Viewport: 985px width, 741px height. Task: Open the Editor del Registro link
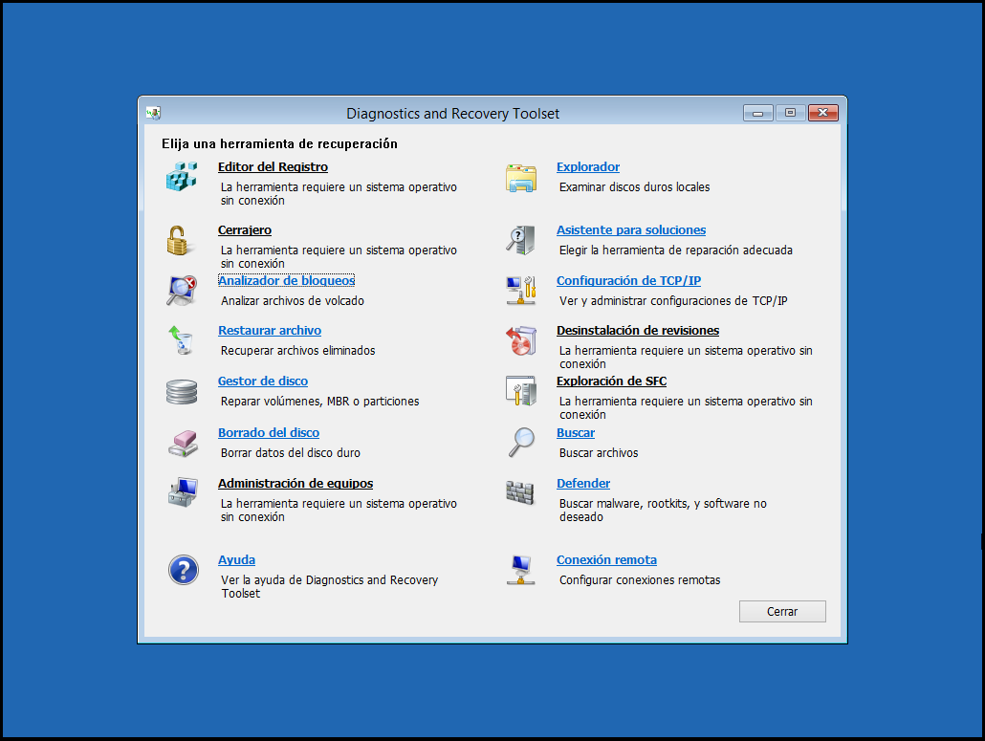coord(273,167)
